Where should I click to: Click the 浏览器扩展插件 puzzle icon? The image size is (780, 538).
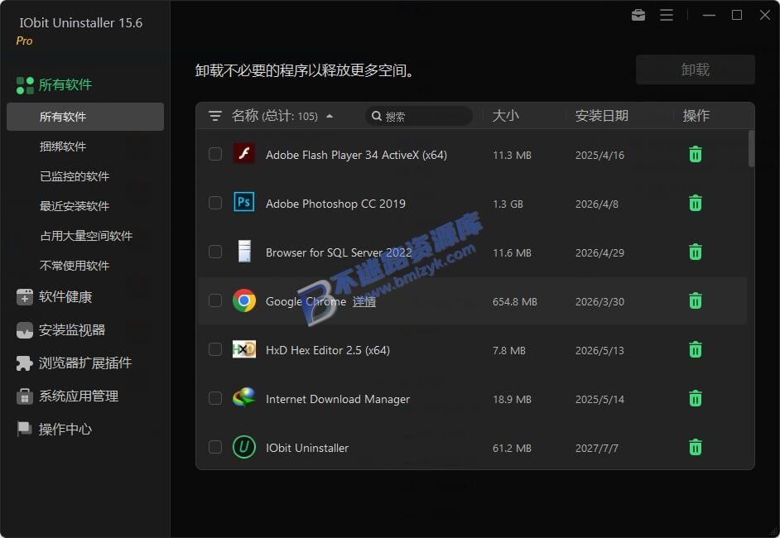[x=24, y=363]
